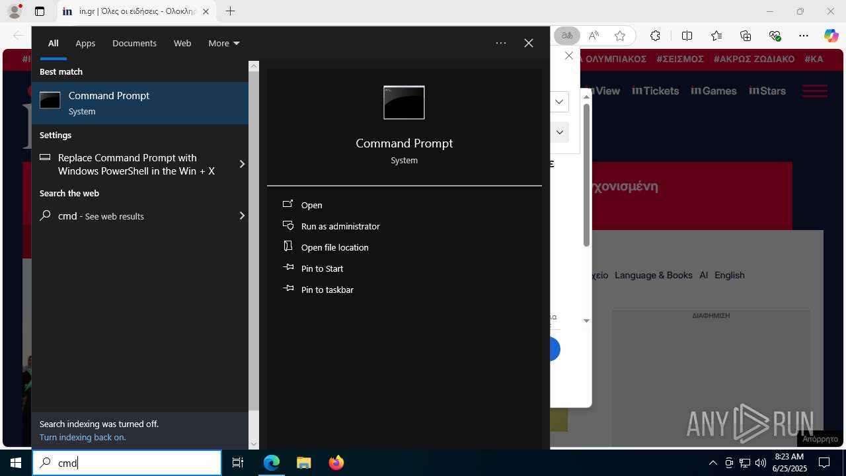The height and width of the screenshot is (476, 846).
Task: Open search panel options ellipsis menu
Action: (x=501, y=43)
